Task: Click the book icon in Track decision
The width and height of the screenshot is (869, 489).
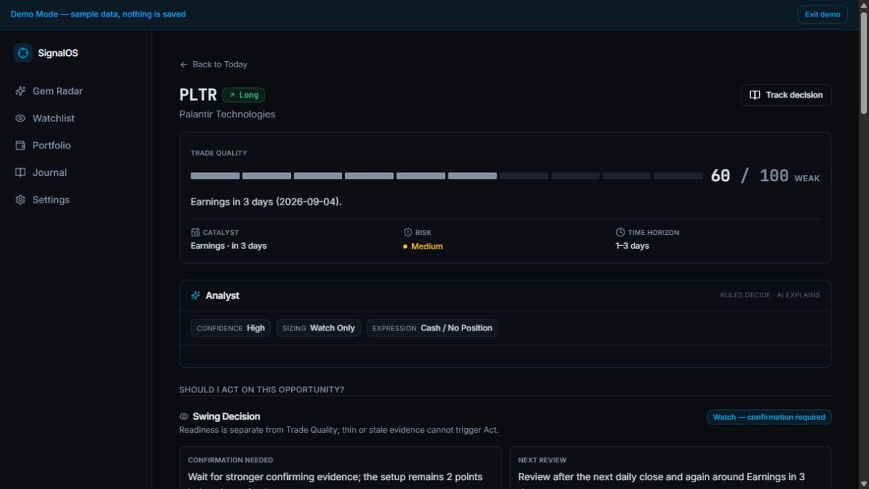Action: point(755,95)
